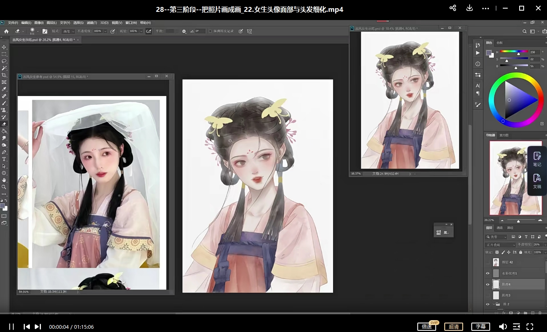Viewport: 547px width, 332px height.
Task: Select the Eyedropper tool
Action: click(4, 89)
